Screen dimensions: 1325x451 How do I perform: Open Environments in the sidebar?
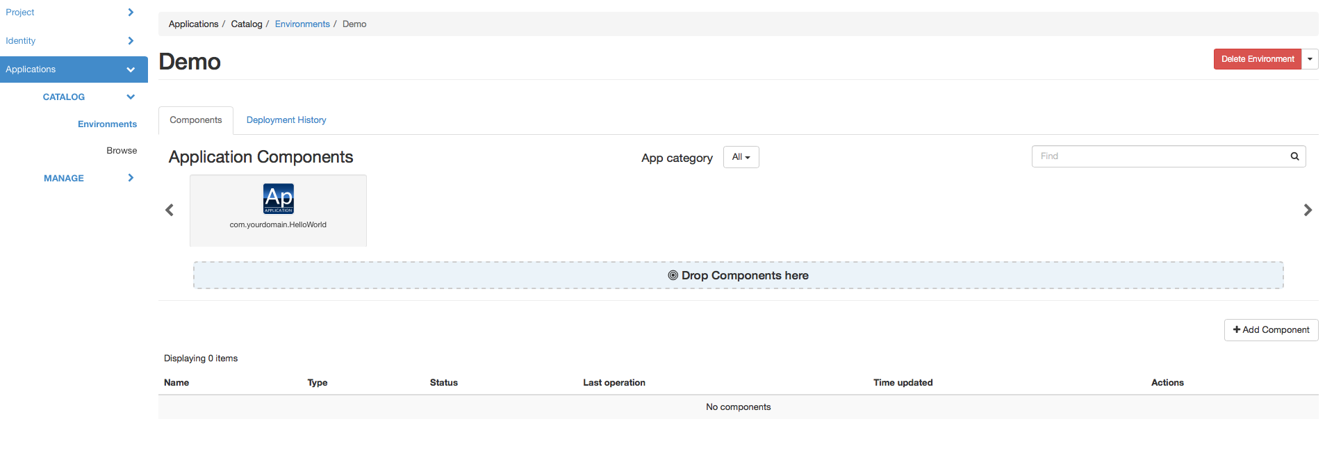[107, 124]
